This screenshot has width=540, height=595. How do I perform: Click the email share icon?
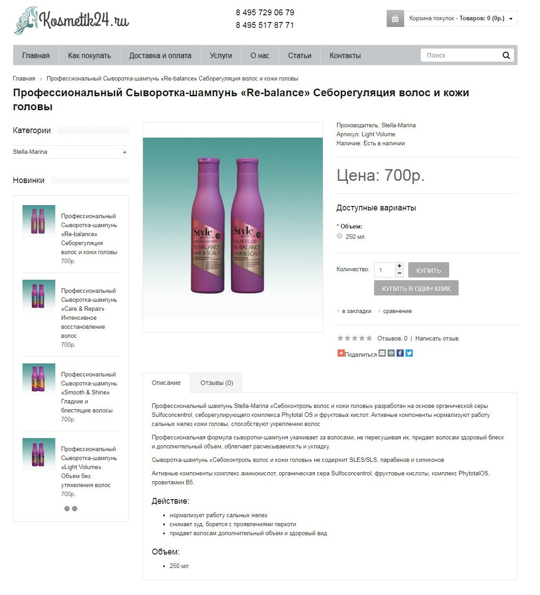(382, 353)
